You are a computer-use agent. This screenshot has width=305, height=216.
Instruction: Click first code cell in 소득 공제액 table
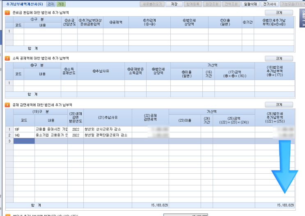point(18,83)
